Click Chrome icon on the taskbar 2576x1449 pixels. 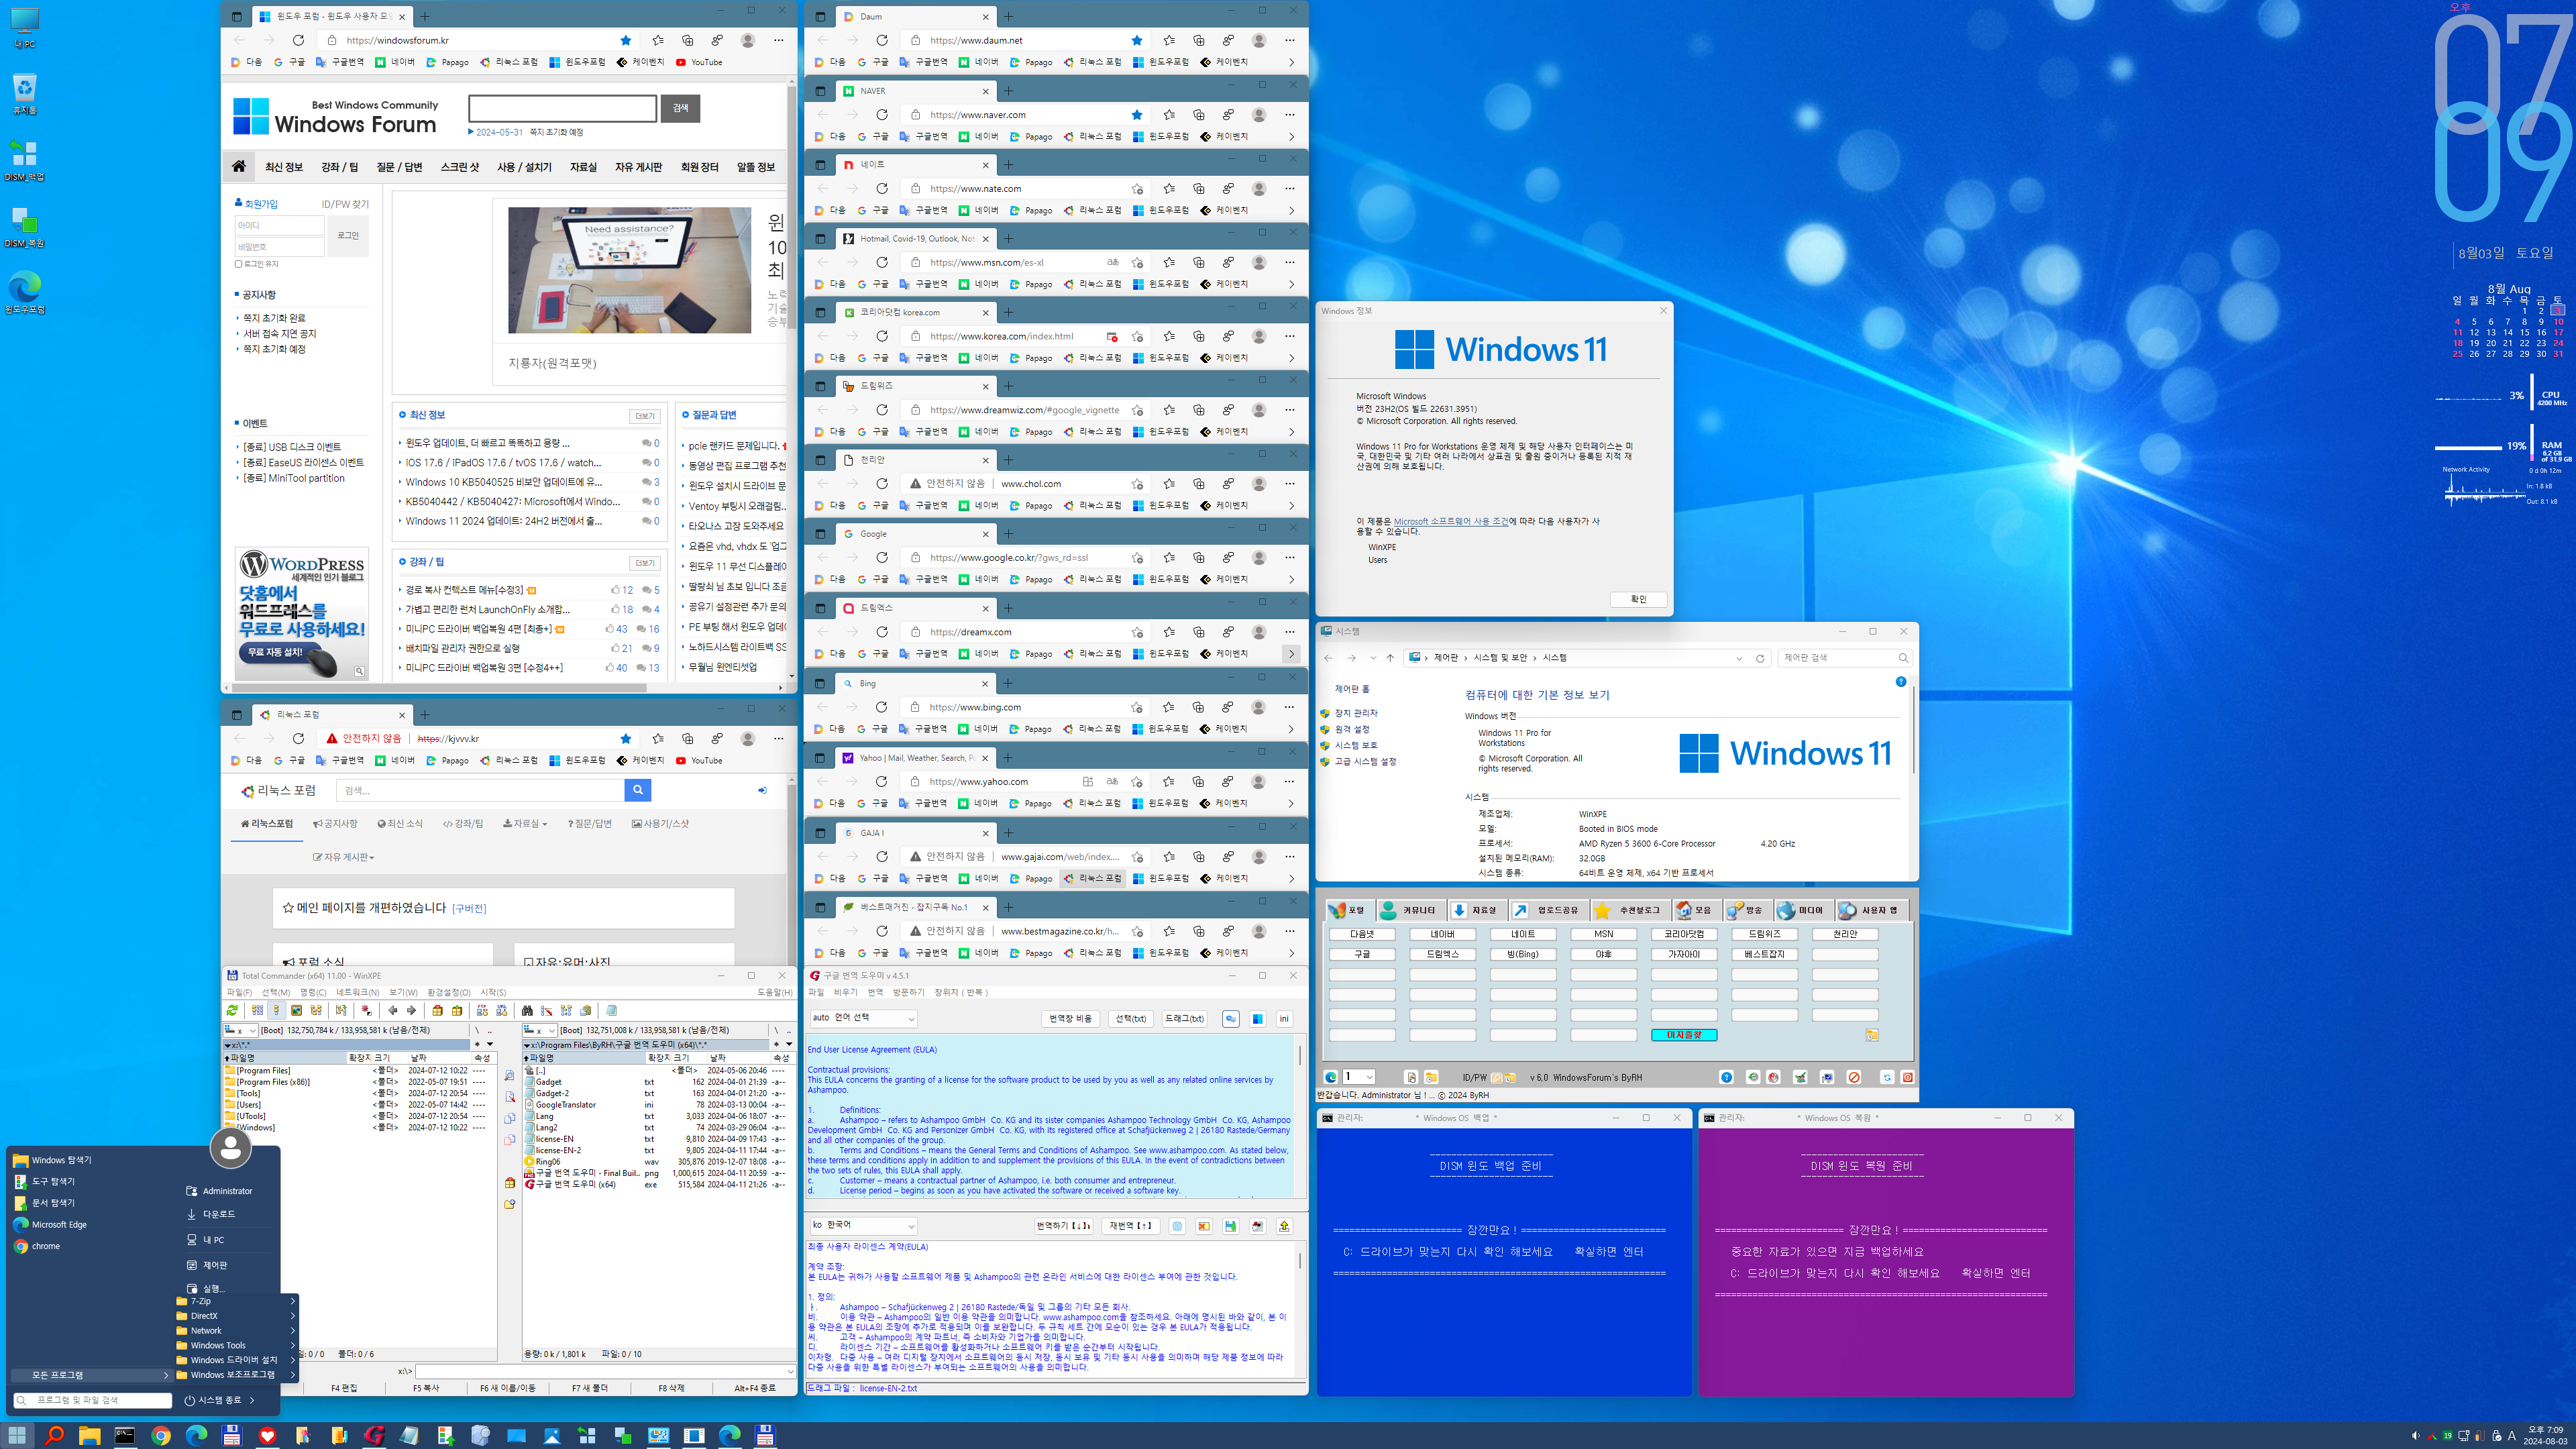[x=160, y=1435]
